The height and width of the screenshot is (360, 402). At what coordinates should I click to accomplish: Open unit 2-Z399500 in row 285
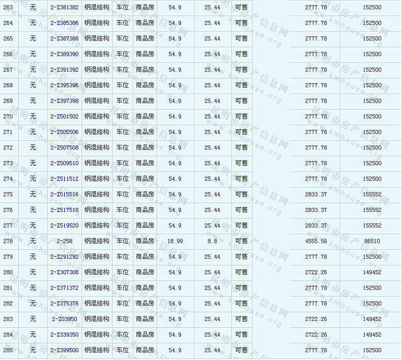click(x=64, y=350)
